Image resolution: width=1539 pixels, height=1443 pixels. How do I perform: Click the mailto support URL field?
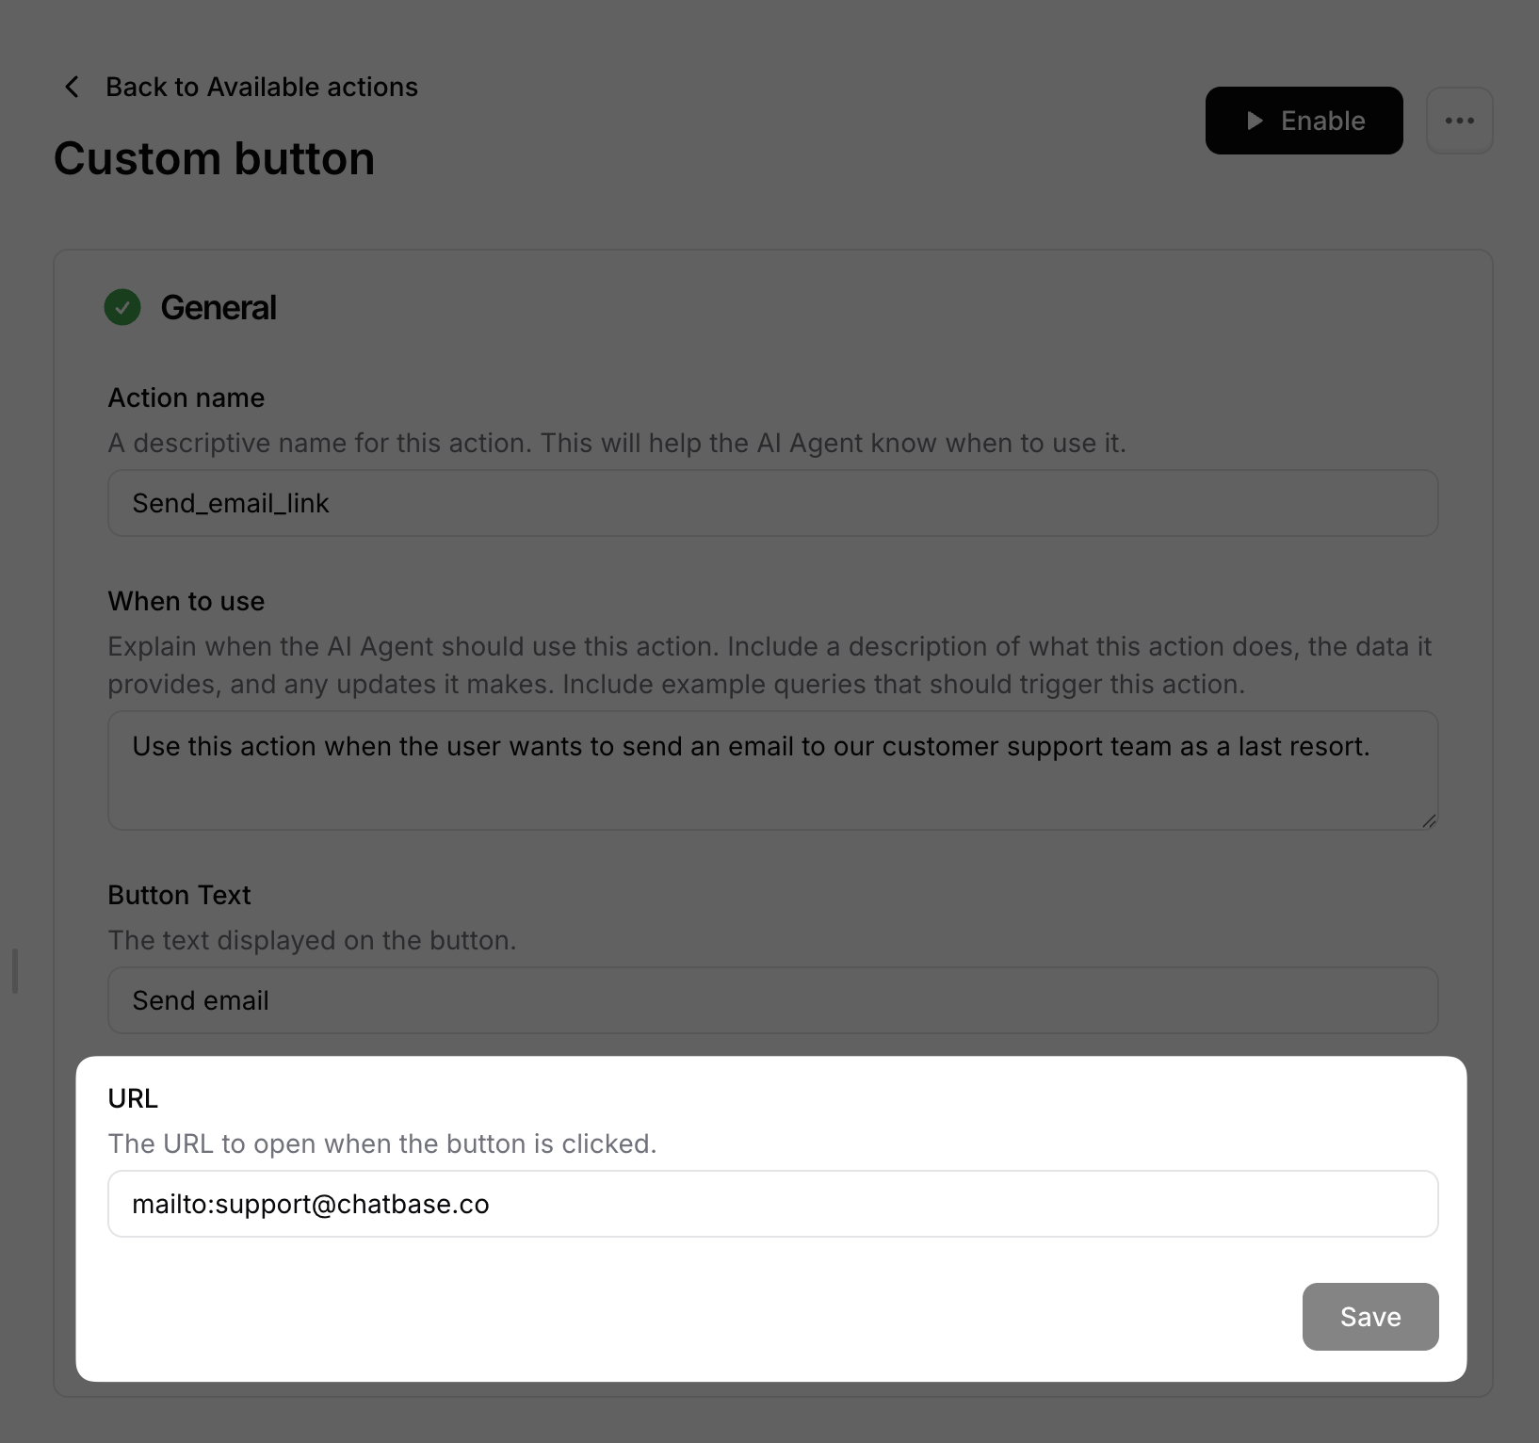click(x=772, y=1203)
